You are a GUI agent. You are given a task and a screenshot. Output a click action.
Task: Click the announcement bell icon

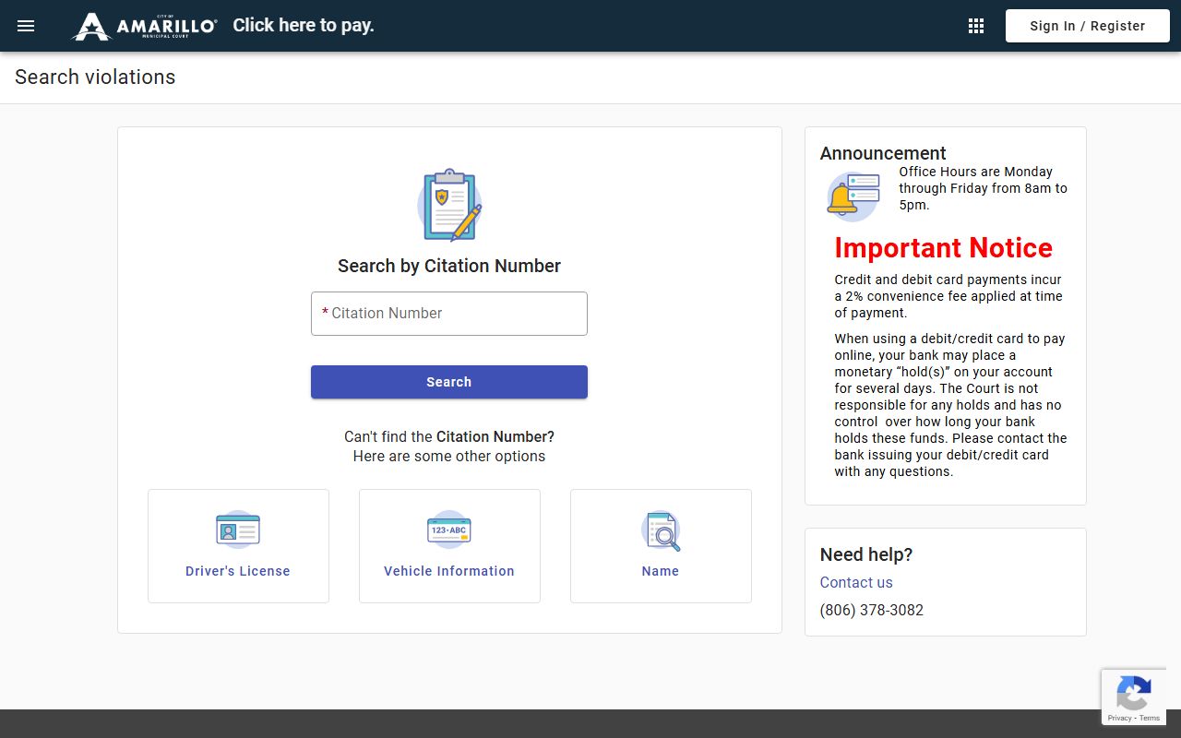(853, 196)
